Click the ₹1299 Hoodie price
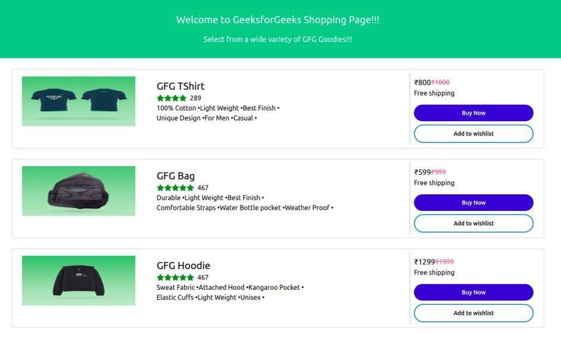Image resolution: width=561 pixels, height=338 pixels. (x=425, y=261)
